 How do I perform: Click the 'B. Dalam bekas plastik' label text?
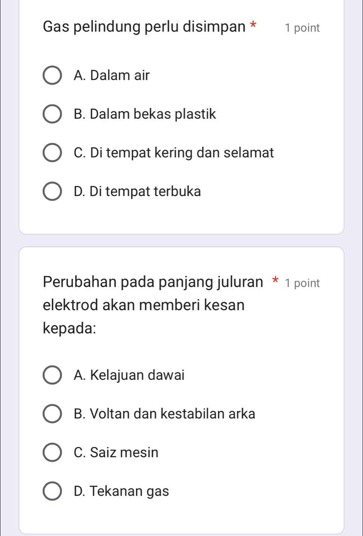click(145, 114)
